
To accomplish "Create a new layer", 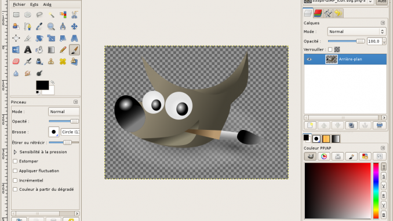I will (x=310, y=125).
